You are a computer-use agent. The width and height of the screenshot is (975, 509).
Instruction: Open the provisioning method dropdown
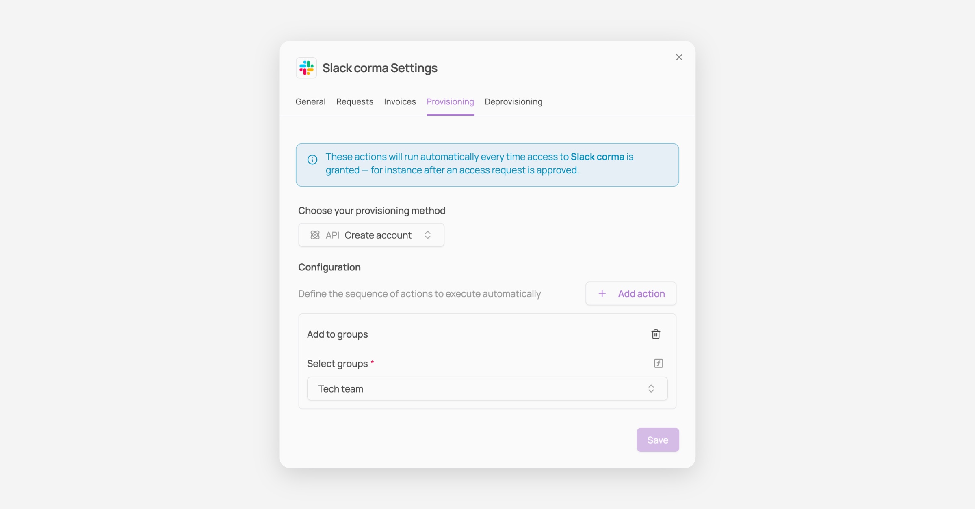371,235
